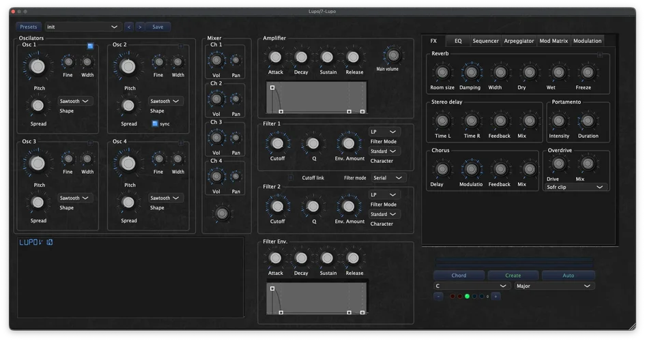The width and height of the screenshot is (645, 341).
Task: Toggle the Reverb enable box
Action: pos(600,55)
